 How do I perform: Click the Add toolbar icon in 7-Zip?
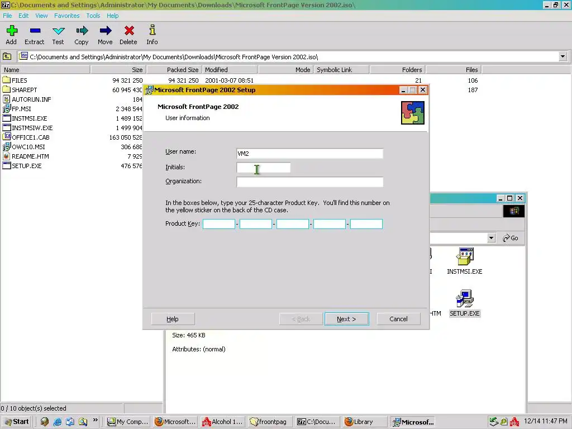coord(11,35)
